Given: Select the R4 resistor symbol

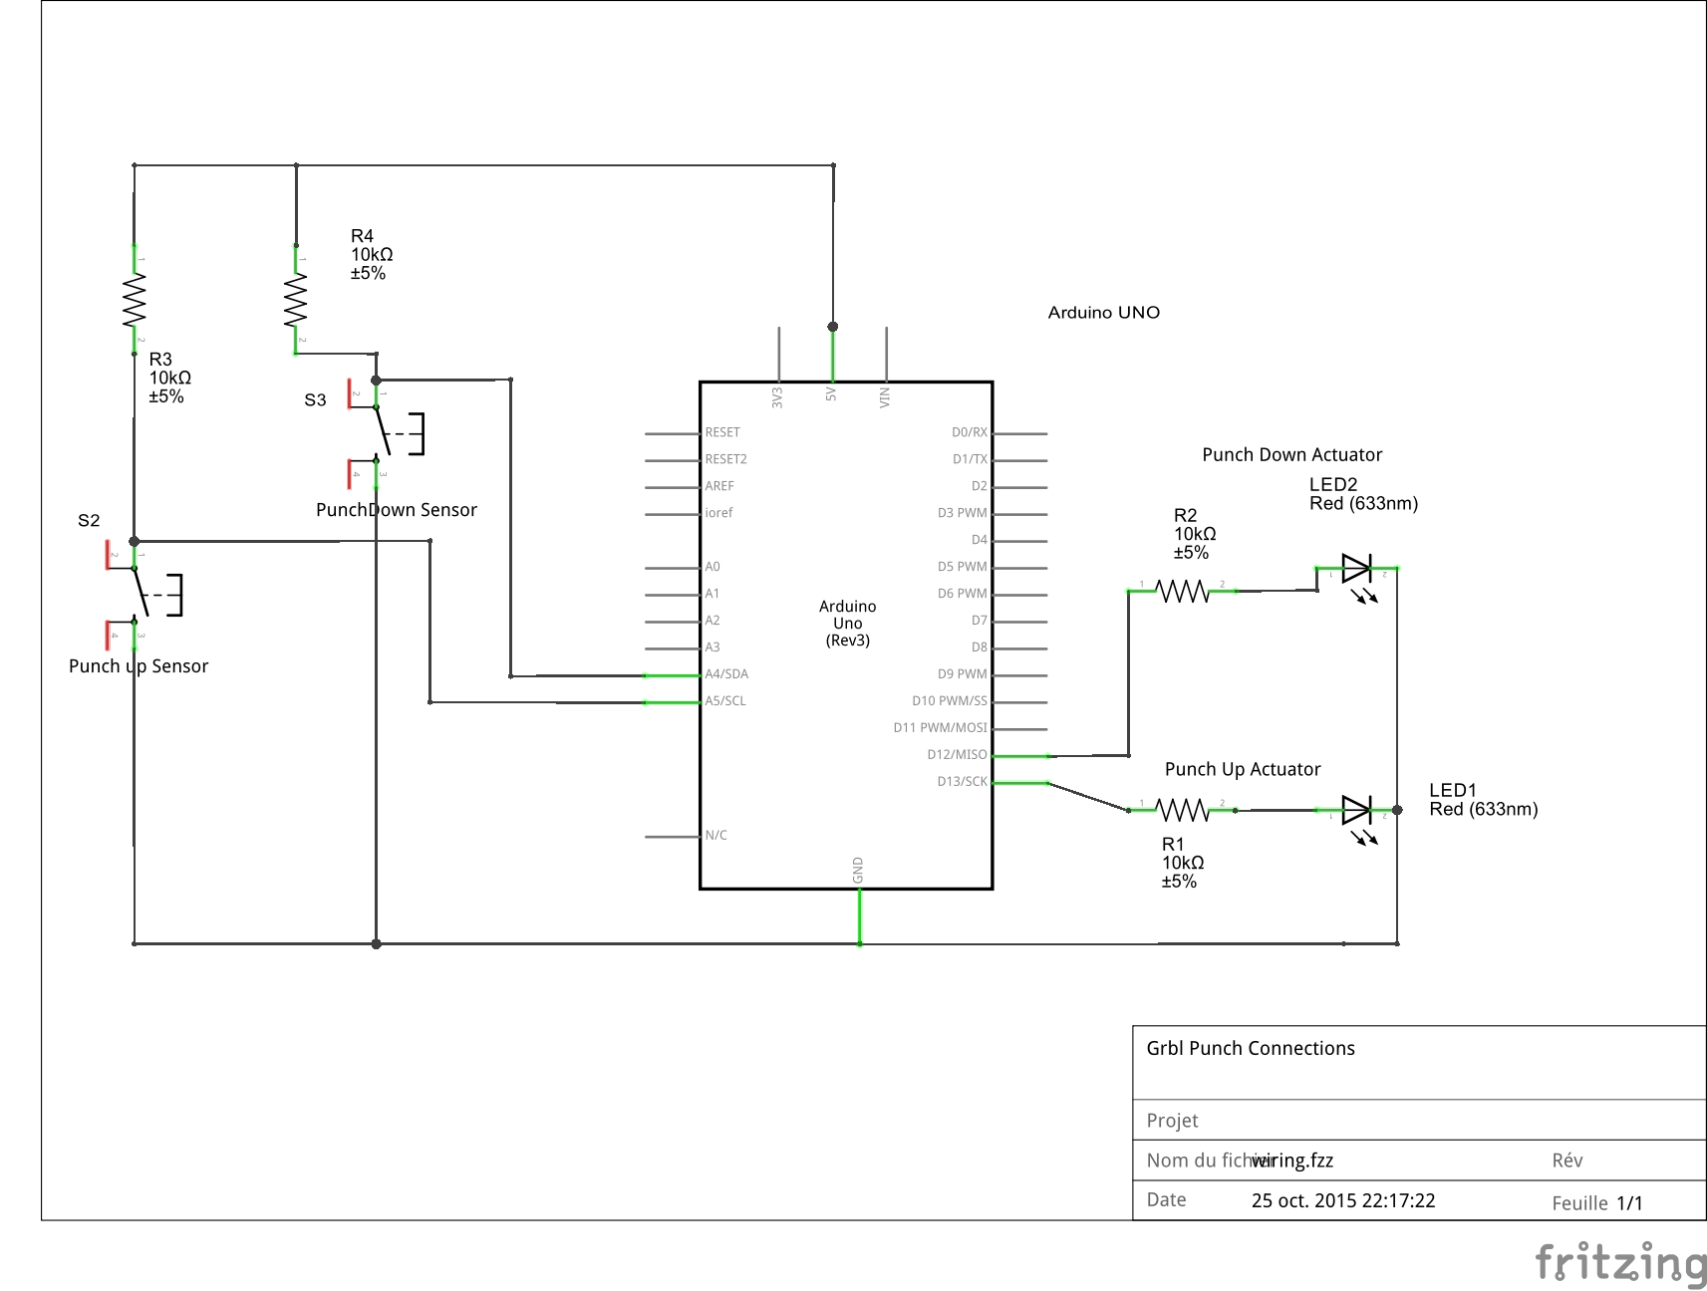Looking at the screenshot, I should (295, 300).
